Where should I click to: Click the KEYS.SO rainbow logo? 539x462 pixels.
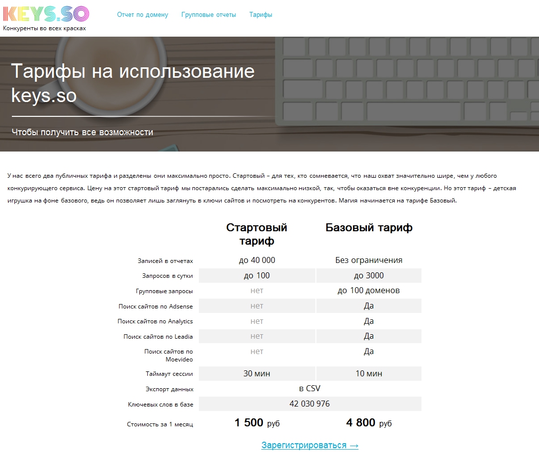click(46, 14)
